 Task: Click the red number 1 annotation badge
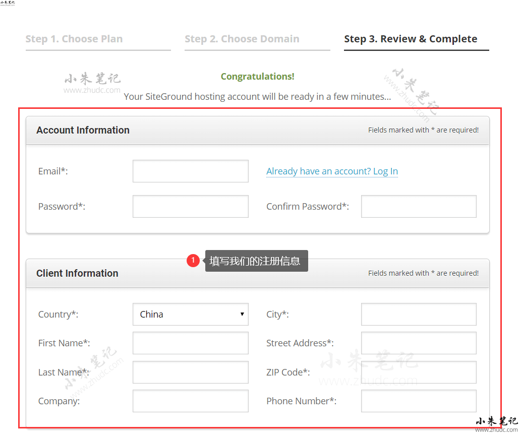click(193, 261)
